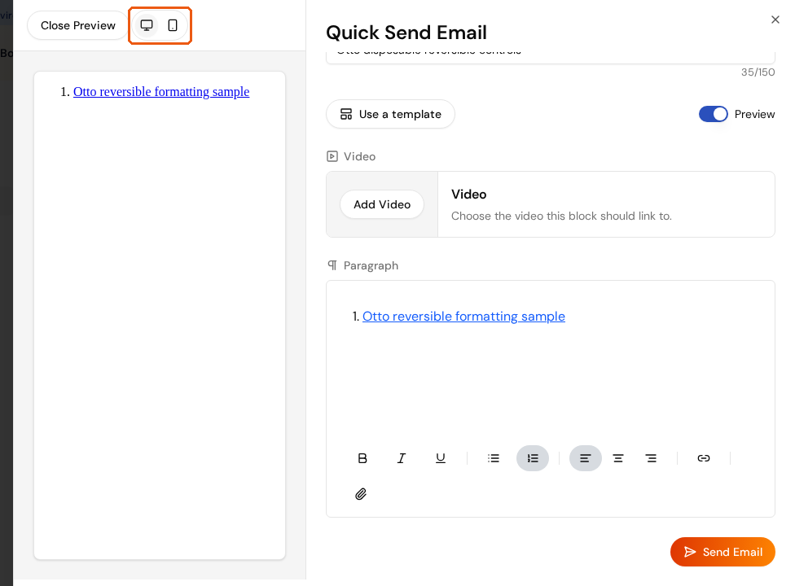Attach a file with paperclip icon

tap(361, 494)
